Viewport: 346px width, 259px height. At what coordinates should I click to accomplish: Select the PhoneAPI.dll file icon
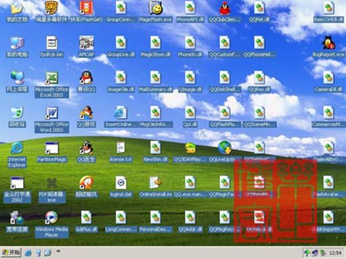pyautogui.click(x=190, y=8)
